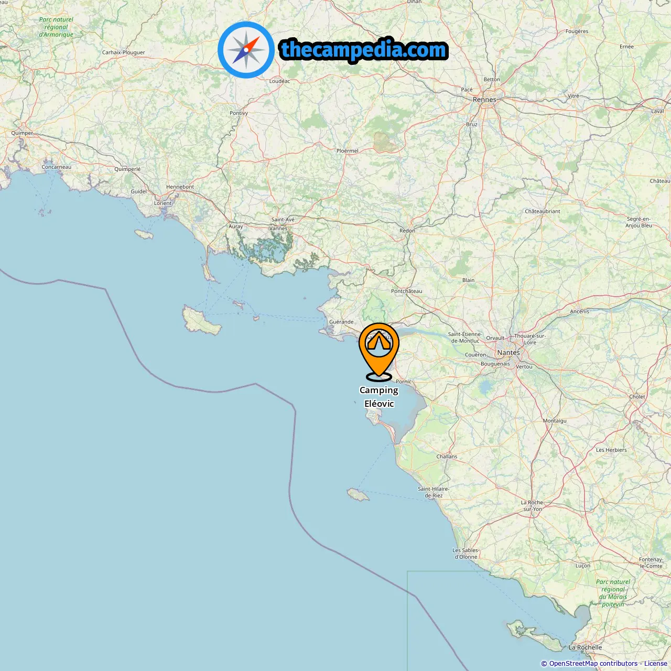The height and width of the screenshot is (671, 671).
Task: Click the Camping Eléovic label text
Action: 379,397
